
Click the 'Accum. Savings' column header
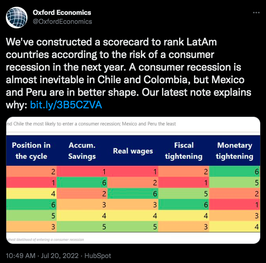82,151
